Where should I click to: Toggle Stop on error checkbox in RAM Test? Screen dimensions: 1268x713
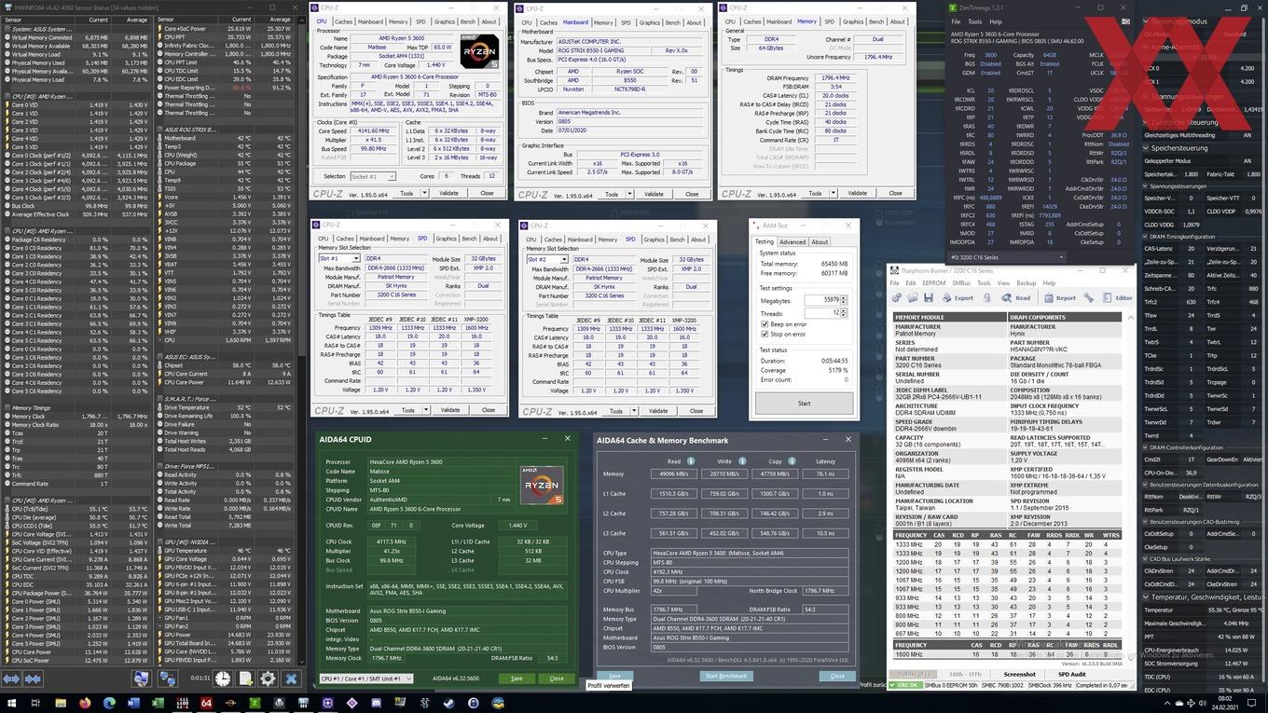(x=765, y=334)
